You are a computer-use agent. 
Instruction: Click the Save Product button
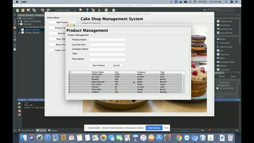click(x=99, y=65)
